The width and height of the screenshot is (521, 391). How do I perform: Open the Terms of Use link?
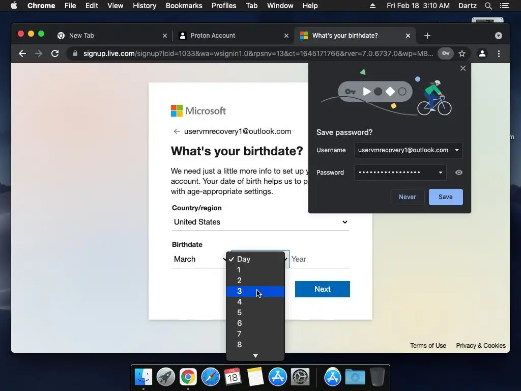pos(428,346)
